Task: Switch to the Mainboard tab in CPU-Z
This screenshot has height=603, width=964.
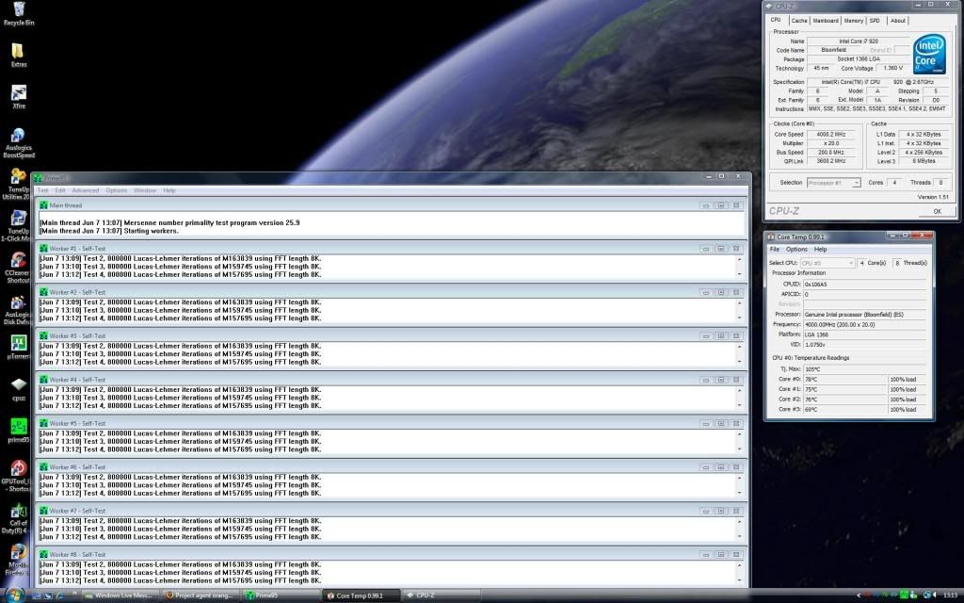Action: tap(826, 21)
